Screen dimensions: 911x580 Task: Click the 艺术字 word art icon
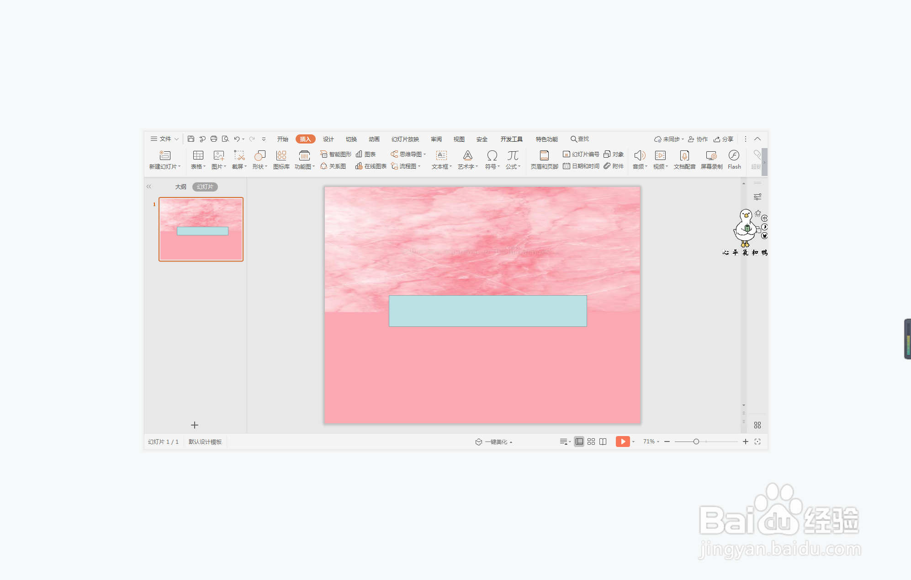(x=467, y=156)
